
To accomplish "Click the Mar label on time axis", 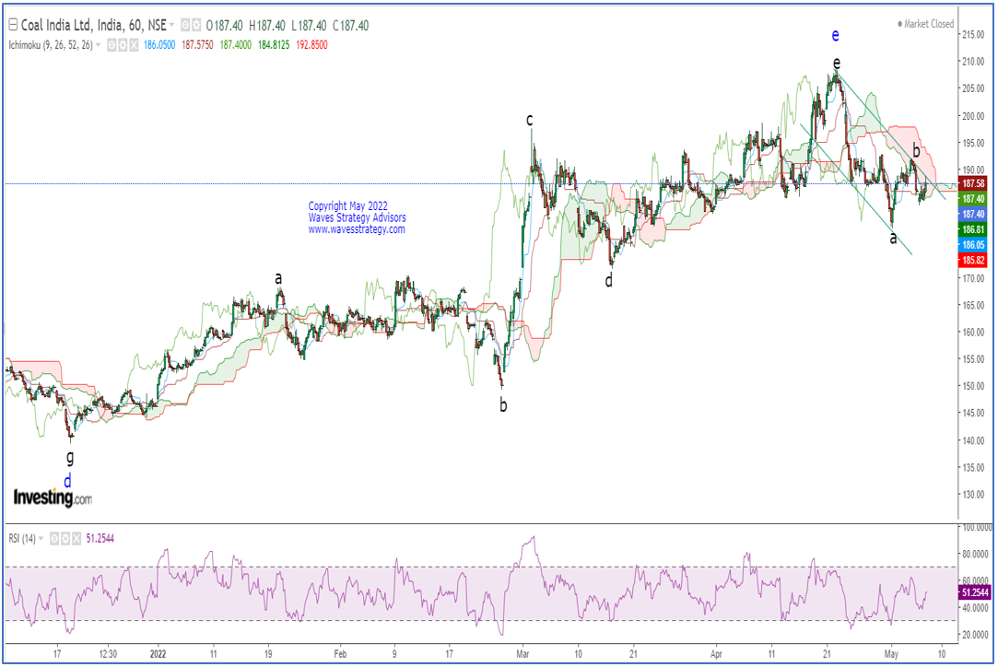I will point(523,653).
